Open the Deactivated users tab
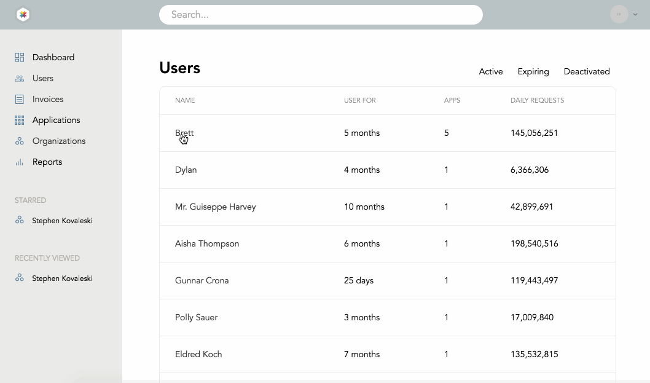Screen dimensions: 650x383 [x=586, y=71]
